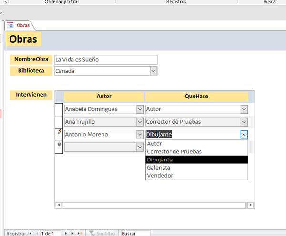Expand the Biblioteca combo box arrow
The image size is (286, 236).
[153, 71]
